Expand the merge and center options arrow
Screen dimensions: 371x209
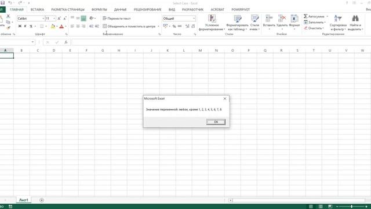[158, 26]
